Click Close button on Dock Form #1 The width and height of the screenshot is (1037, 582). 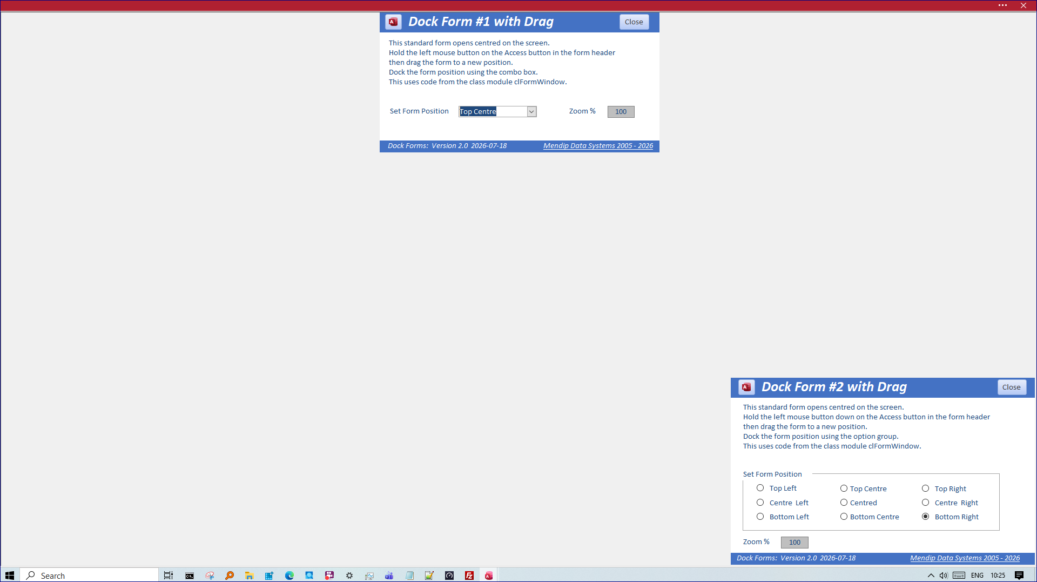coord(634,22)
